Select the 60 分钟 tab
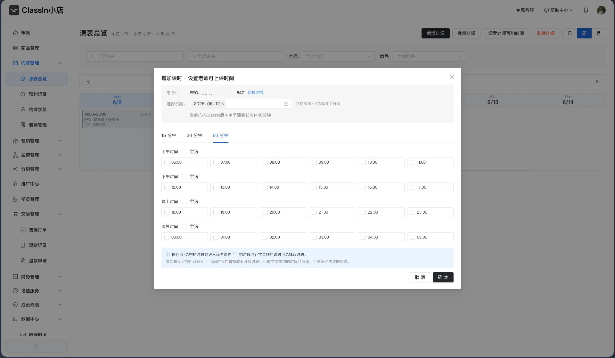615x358 pixels. 220,135
